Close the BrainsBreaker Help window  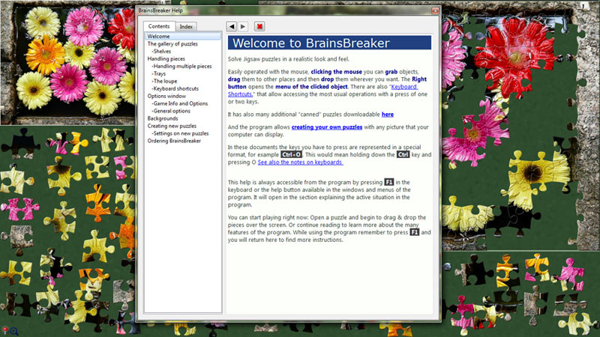pos(435,10)
